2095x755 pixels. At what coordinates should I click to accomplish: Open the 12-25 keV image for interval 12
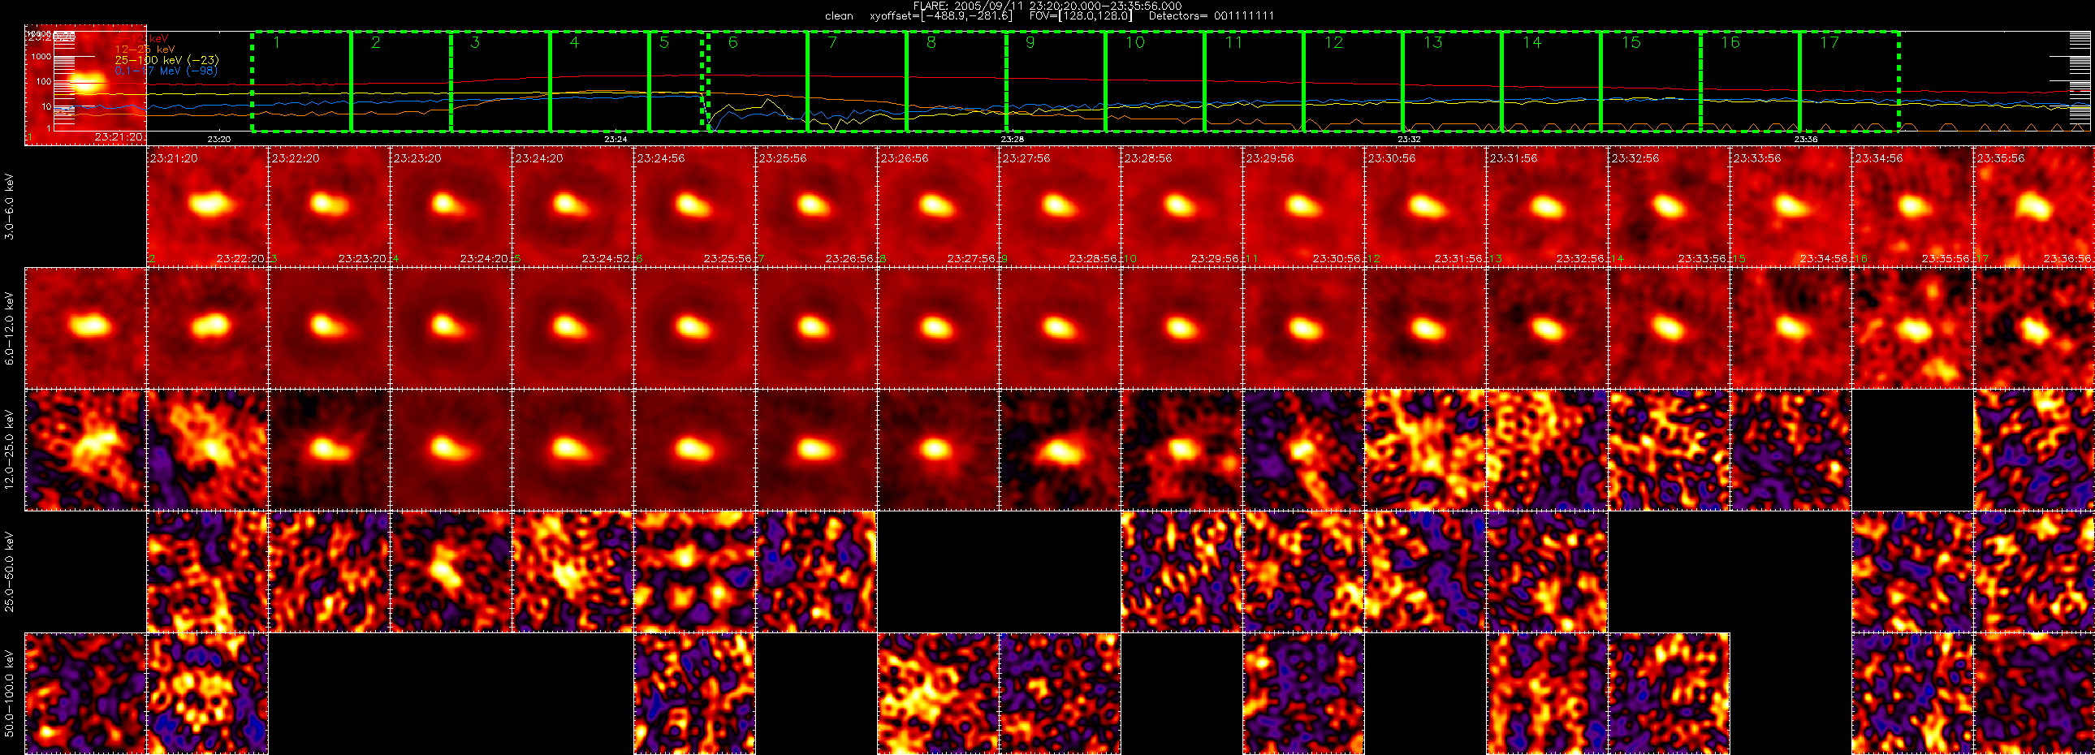(x=1426, y=451)
